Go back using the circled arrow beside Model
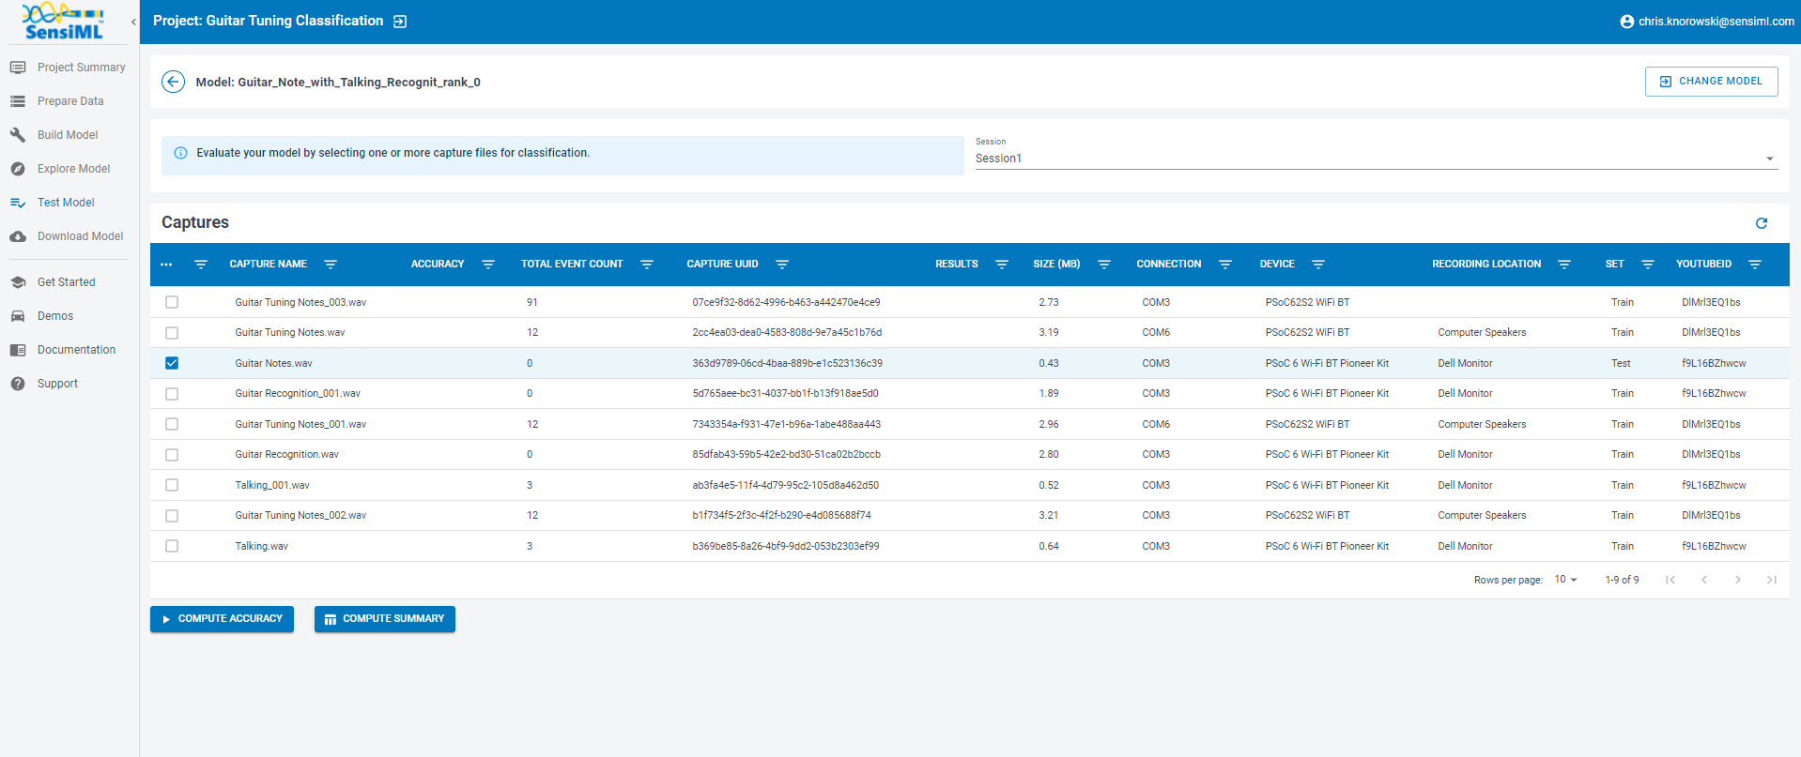1801x757 pixels. pyautogui.click(x=173, y=82)
